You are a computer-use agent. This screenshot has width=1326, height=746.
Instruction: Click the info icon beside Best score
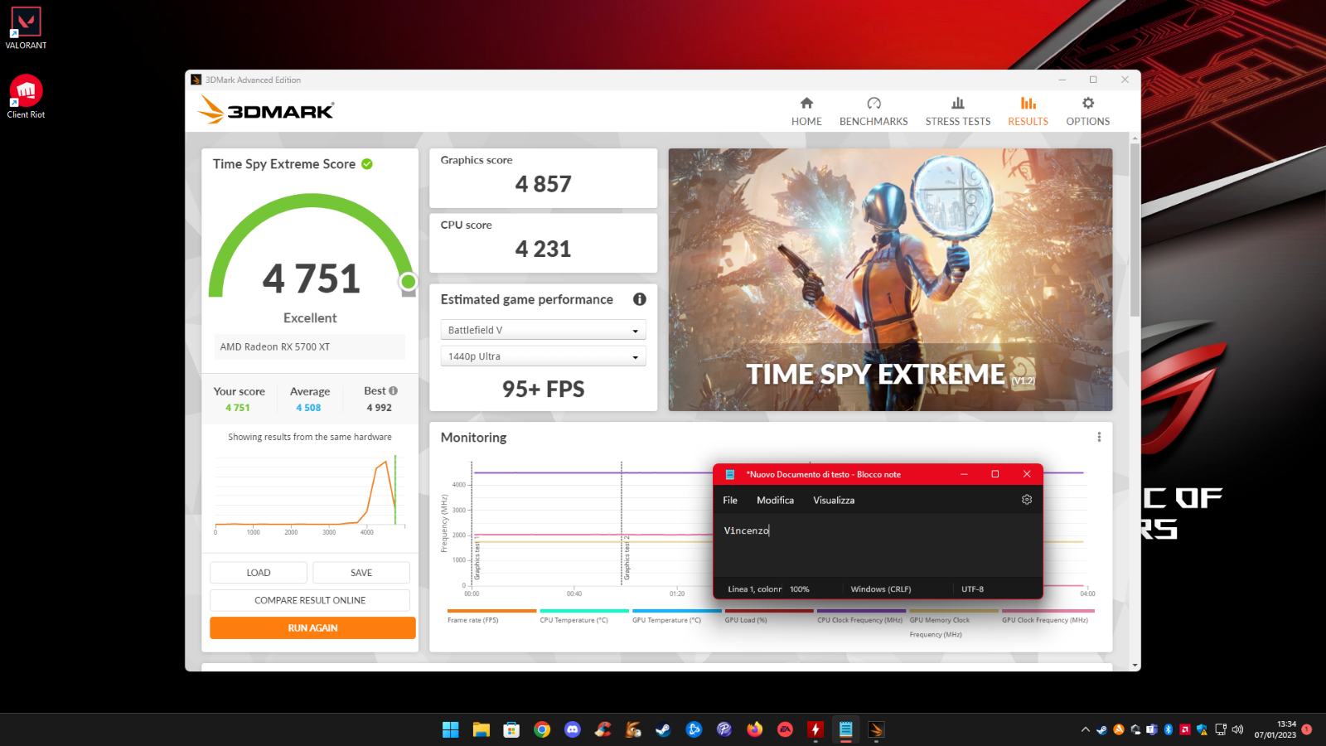click(393, 390)
